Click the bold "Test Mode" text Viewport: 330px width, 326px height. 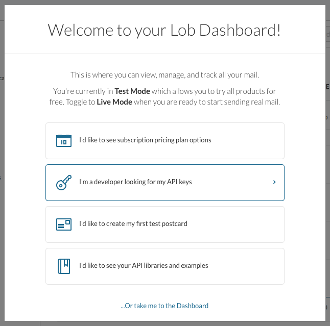(x=132, y=91)
